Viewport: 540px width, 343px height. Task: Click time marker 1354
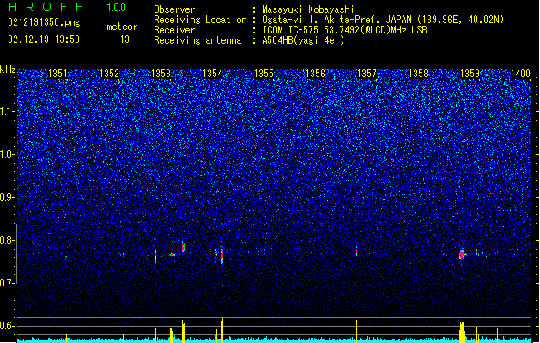213,74
